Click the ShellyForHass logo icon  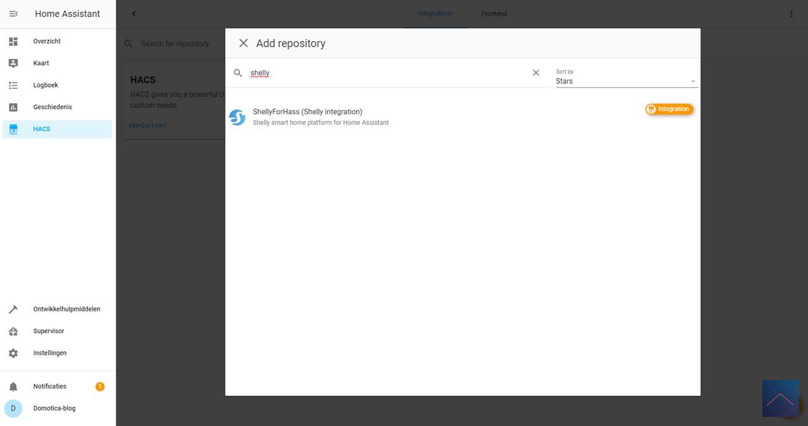[237, 117]
